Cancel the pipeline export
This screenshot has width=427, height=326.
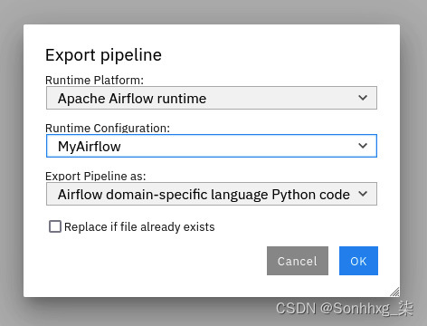click(x=298, y=261)
